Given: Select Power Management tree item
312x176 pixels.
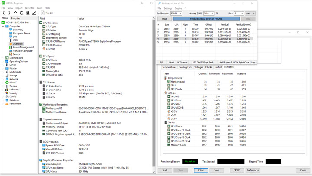Looking at the screenshot, I should 23,47.
